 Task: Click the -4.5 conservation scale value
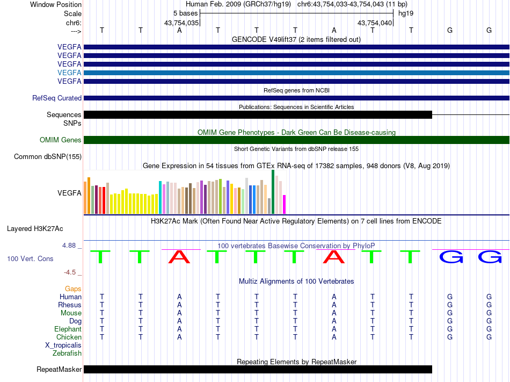pyautogui.click(x=70, y=272)
